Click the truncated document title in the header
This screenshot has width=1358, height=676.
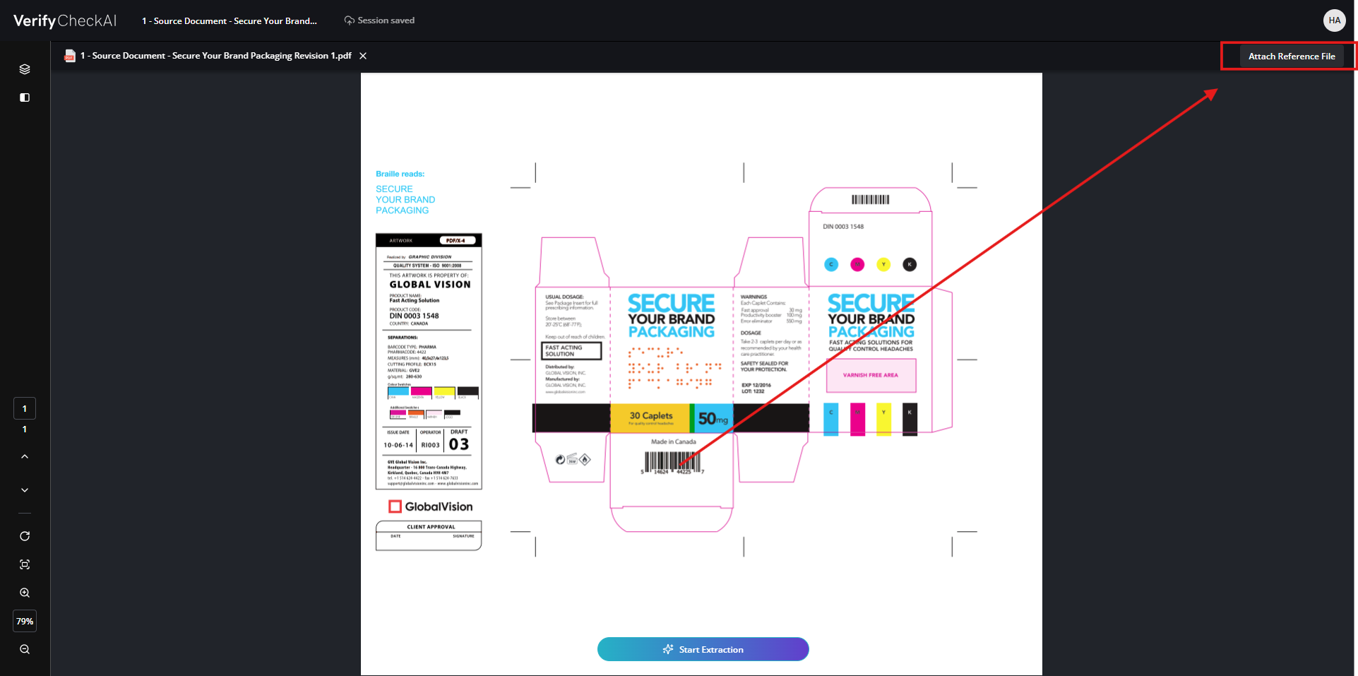230,20
